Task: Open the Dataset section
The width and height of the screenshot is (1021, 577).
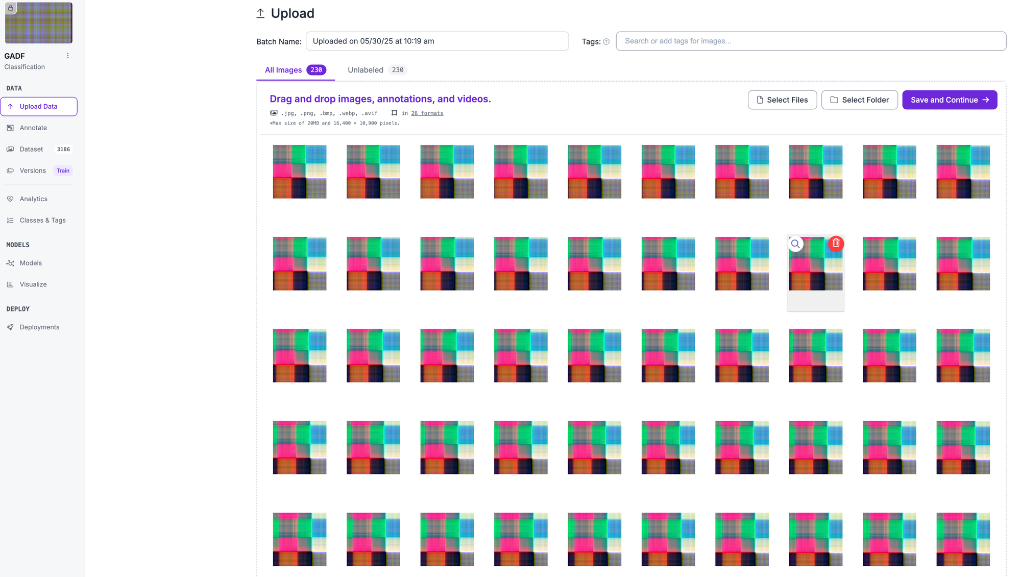Action: (x=31, y=149)
